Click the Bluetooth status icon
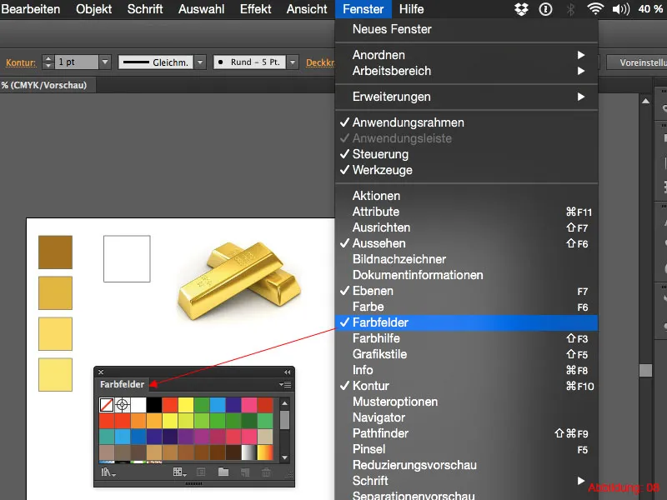Image resolution: width=667 pixels, height=500 pixels. [x=571, y=9]
